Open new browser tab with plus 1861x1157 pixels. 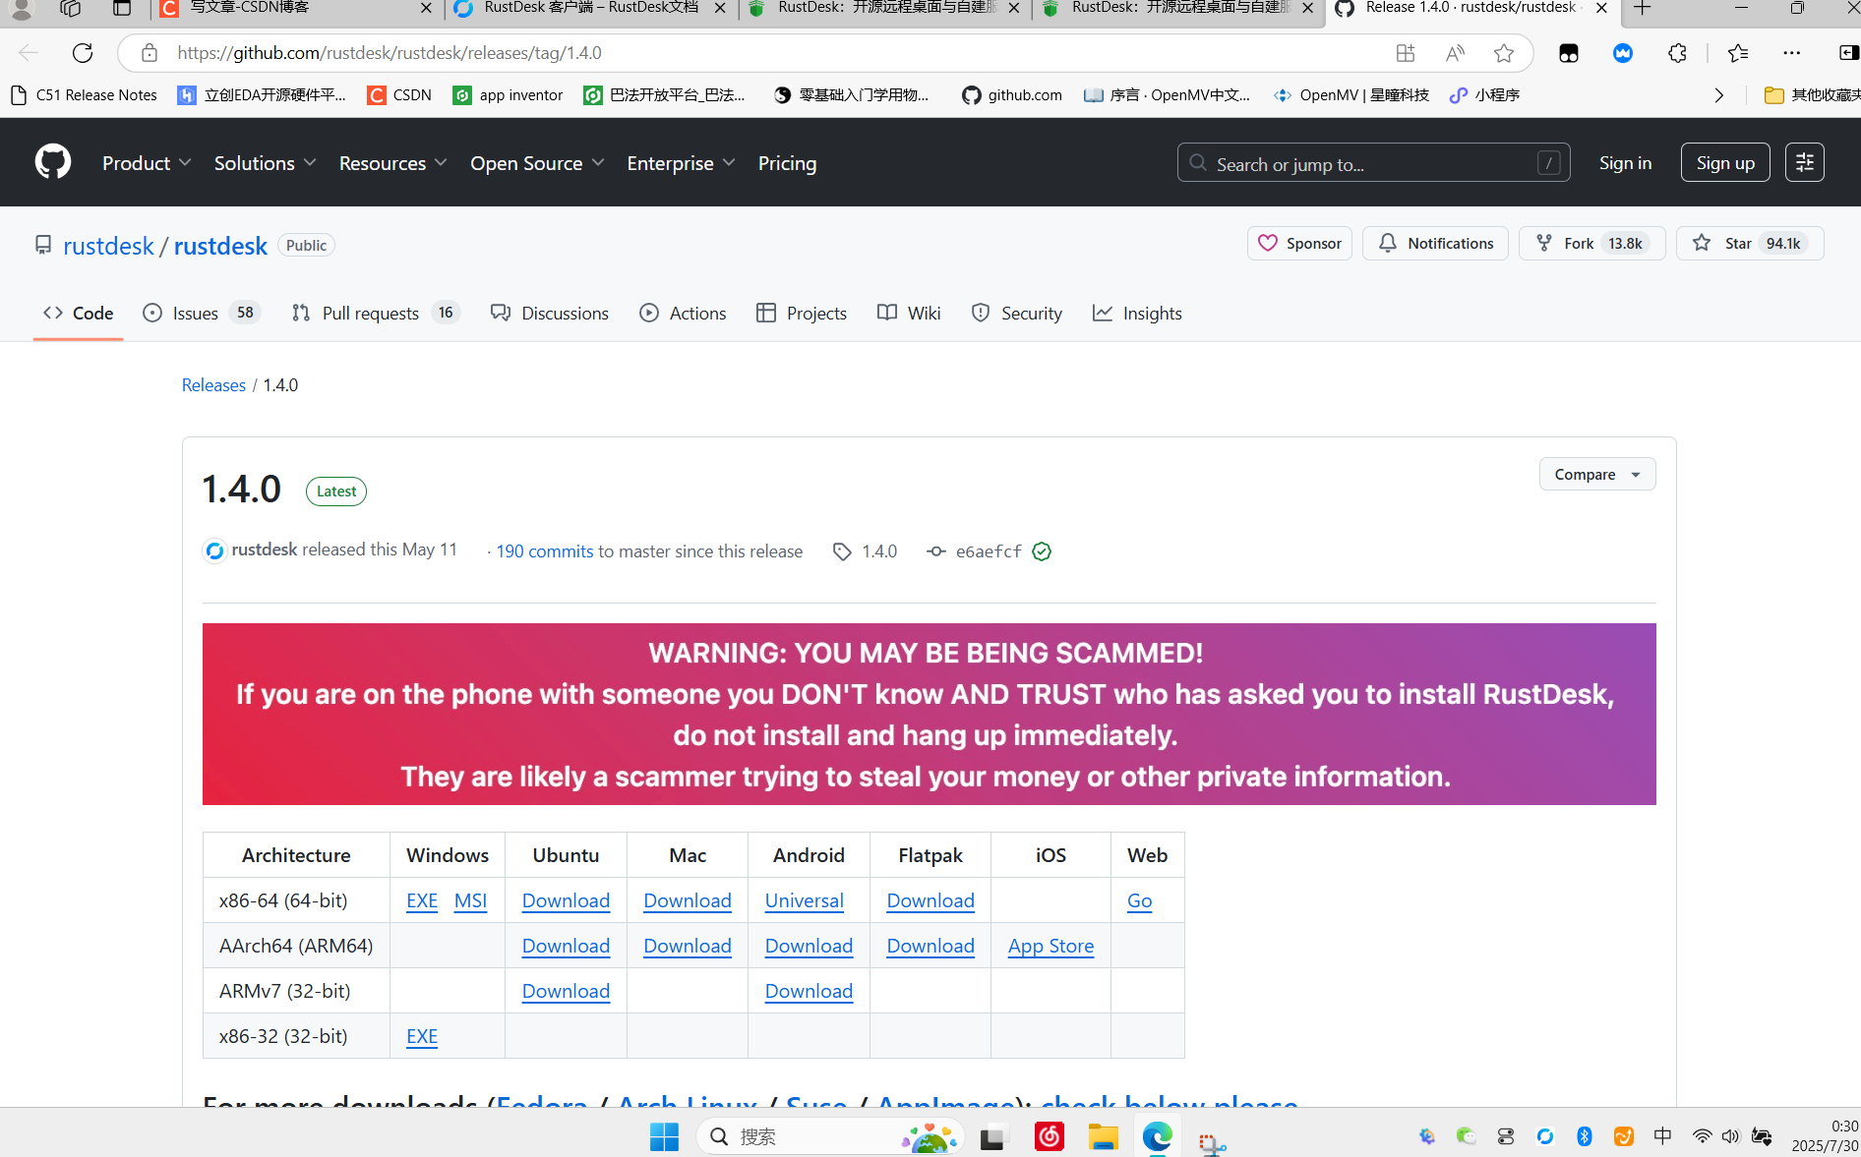(x=1643, y=8)
